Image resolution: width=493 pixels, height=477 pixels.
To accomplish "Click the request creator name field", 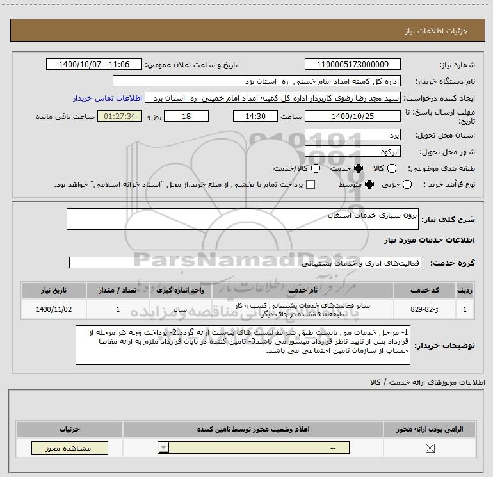I will pos(273,98).
